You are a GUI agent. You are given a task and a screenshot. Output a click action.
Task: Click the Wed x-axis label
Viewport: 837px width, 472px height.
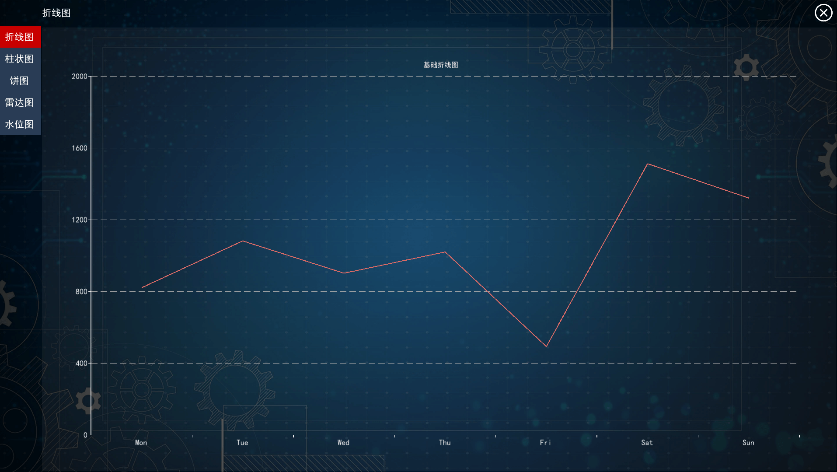[x=343, y=443]
